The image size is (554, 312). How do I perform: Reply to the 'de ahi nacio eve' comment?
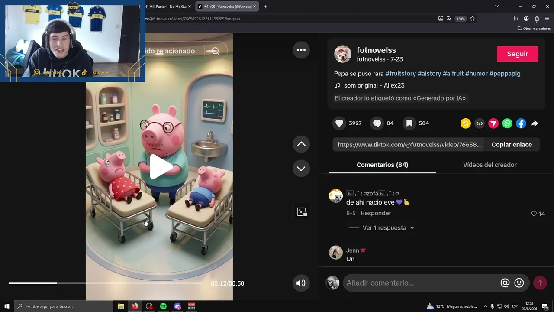(376, 213)
